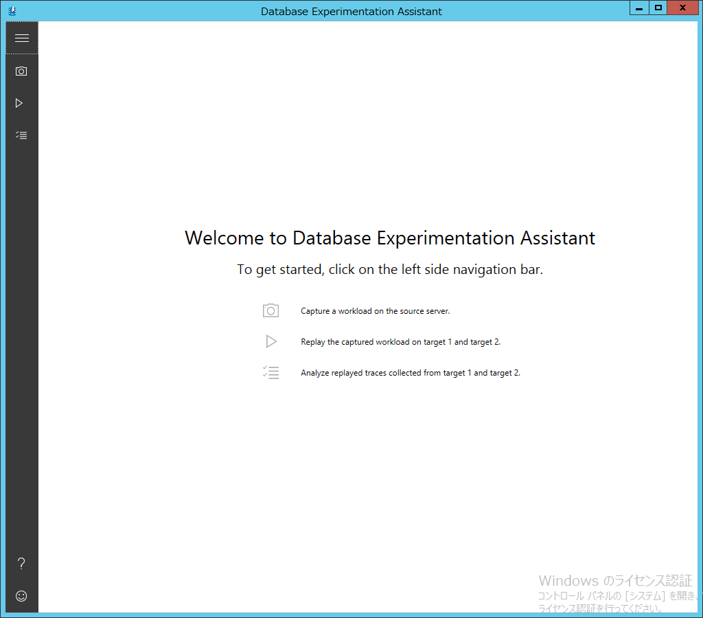Click 'Replay the captured workload on target 1 and target 2.'
The image size is (703, 618).
point(400,342)
